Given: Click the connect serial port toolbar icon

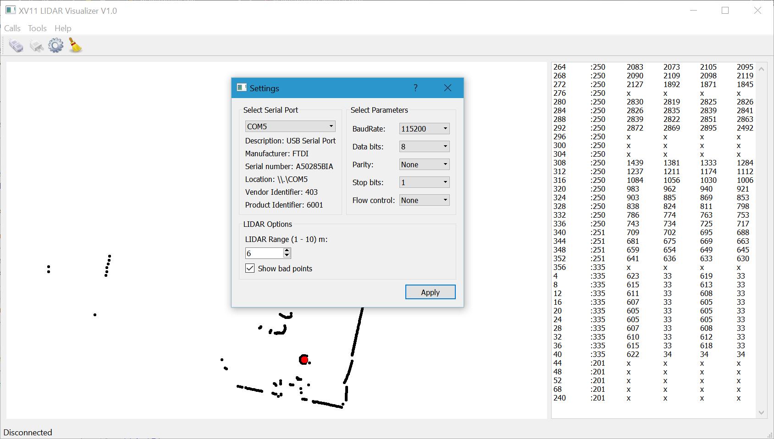Looking at the screenshot, I should [x=16, y=46].
